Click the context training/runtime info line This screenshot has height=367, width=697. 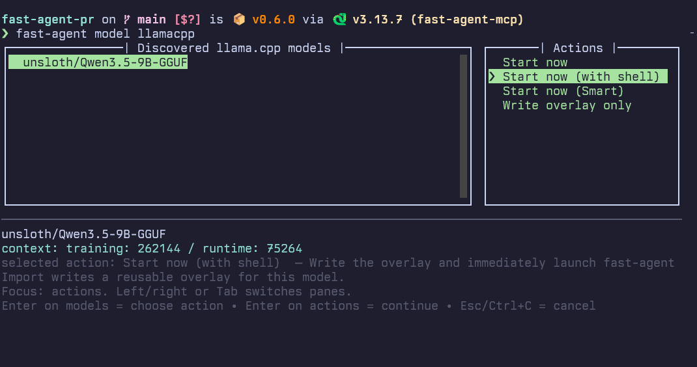pyautogui.click(x=151, y=249)
